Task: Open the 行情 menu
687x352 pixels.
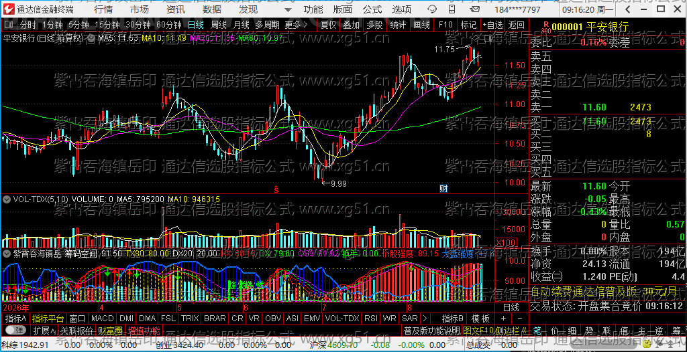Action: 103,9
